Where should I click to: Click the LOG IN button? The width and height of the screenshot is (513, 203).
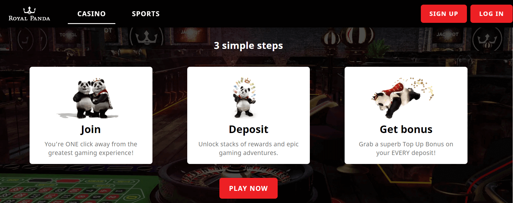click(492, 14)
